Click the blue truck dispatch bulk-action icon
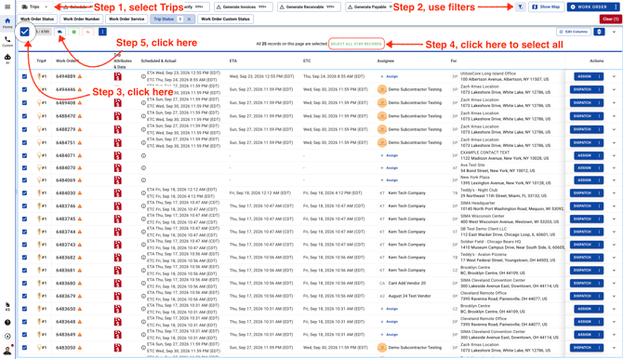 tap(60, 32)
